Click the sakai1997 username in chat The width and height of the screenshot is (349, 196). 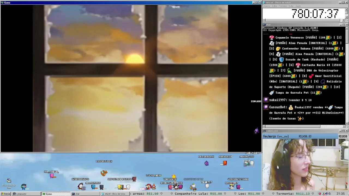[278, 100]
